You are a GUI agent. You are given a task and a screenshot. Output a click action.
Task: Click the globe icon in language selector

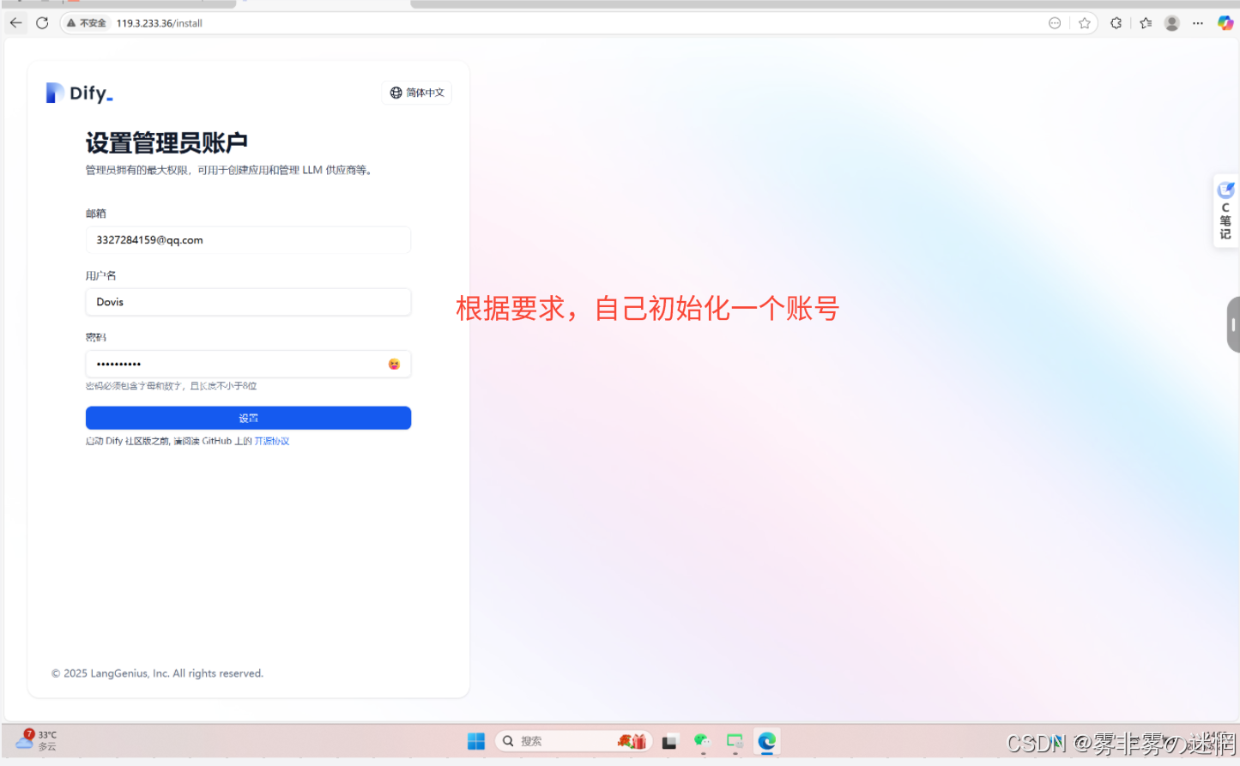point(396,93)
